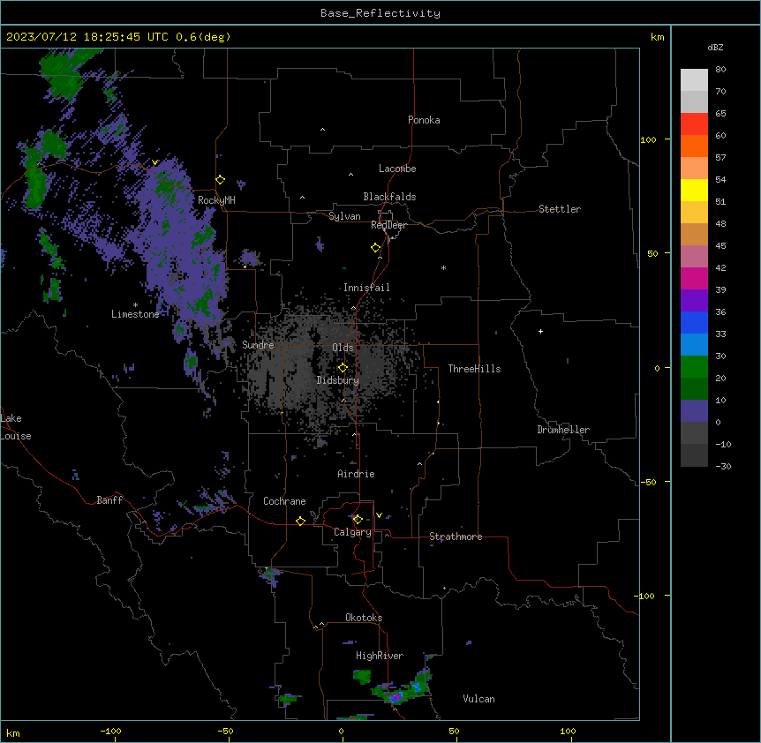Viewport: 761px width, 743px height.
Task: Click the Banff town label
Action: pyautogui.click(x=109, y=500)
